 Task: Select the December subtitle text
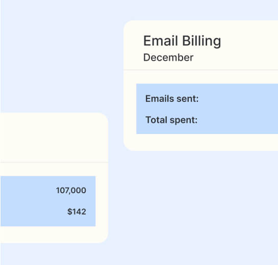[168, 58]
